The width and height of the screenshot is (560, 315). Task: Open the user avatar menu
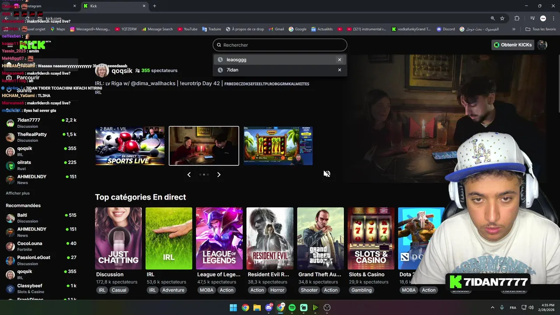pyautogui.click(x=542, y=45)
